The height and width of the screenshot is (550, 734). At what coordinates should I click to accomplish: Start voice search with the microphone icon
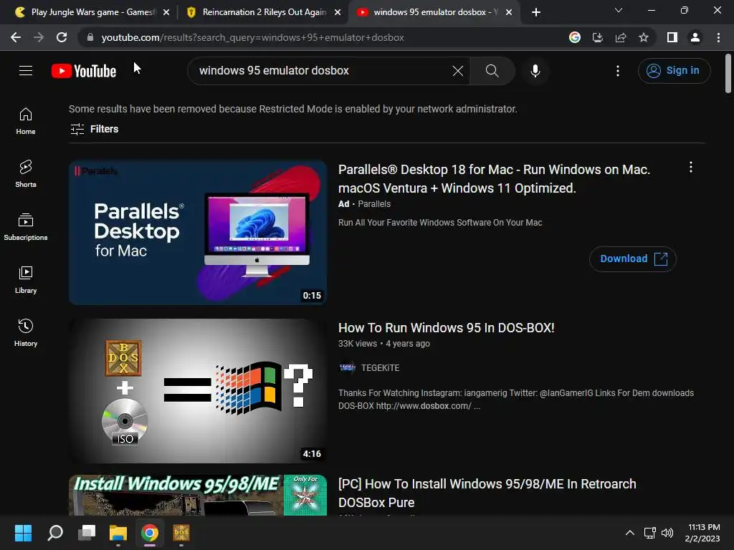tap(535, 71)
